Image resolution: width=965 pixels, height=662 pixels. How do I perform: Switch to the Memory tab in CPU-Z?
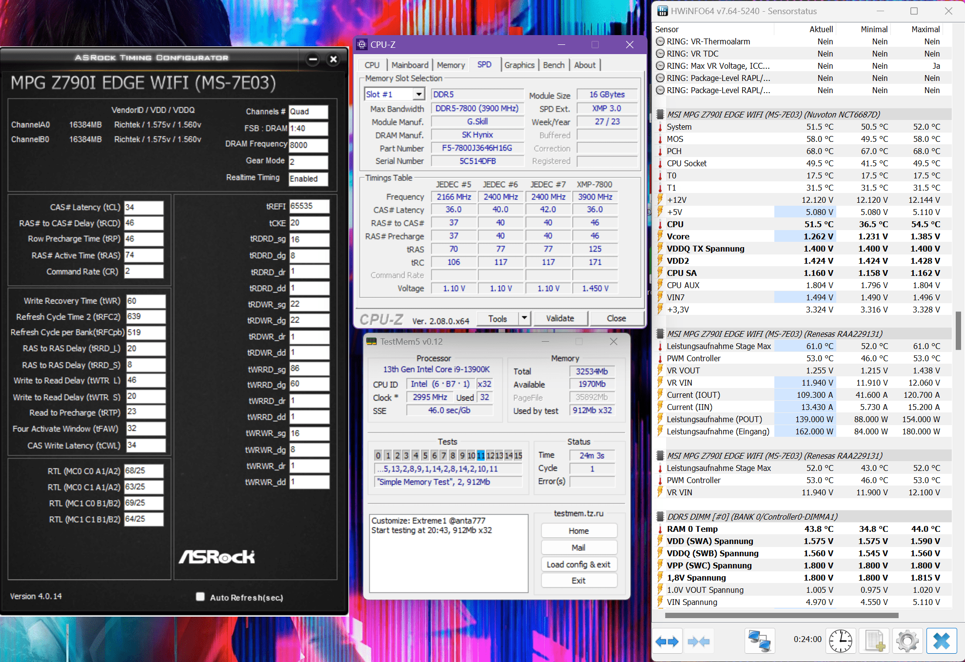(x=451, y=65)
